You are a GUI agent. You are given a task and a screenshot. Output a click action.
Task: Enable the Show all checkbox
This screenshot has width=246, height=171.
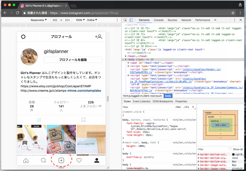[x=230, y=149]
